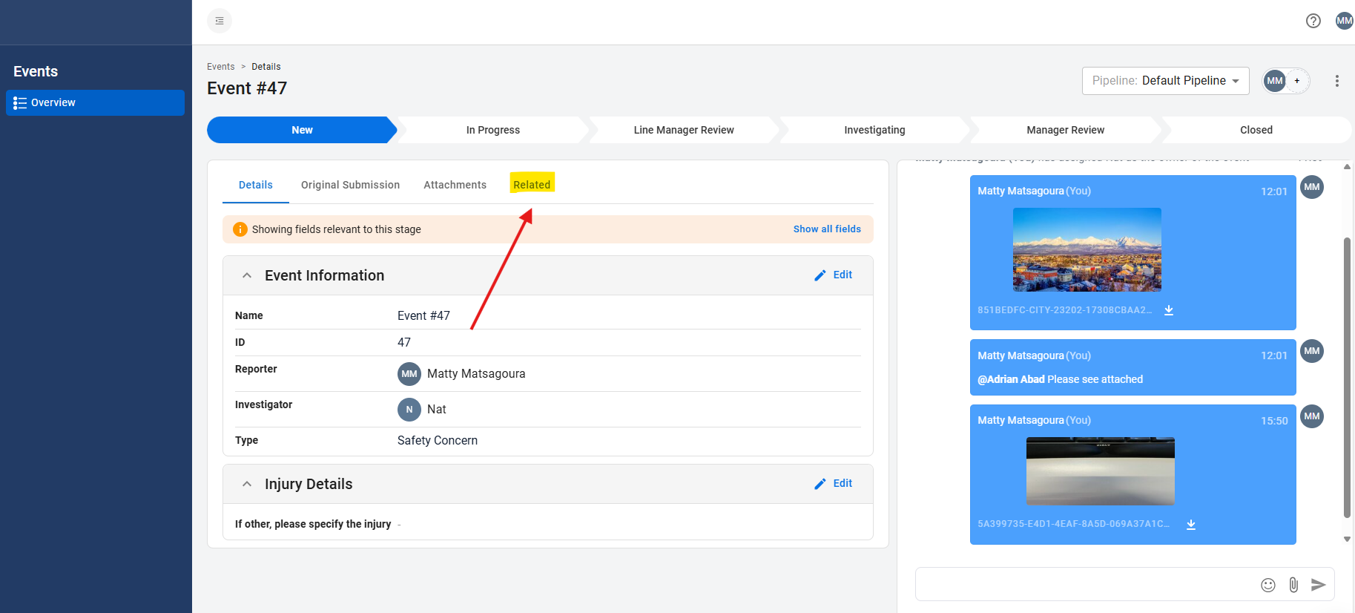Download the 5A399735 image attachment
The height and width of the screenshot is (613, 1355).
(1191, 525)
